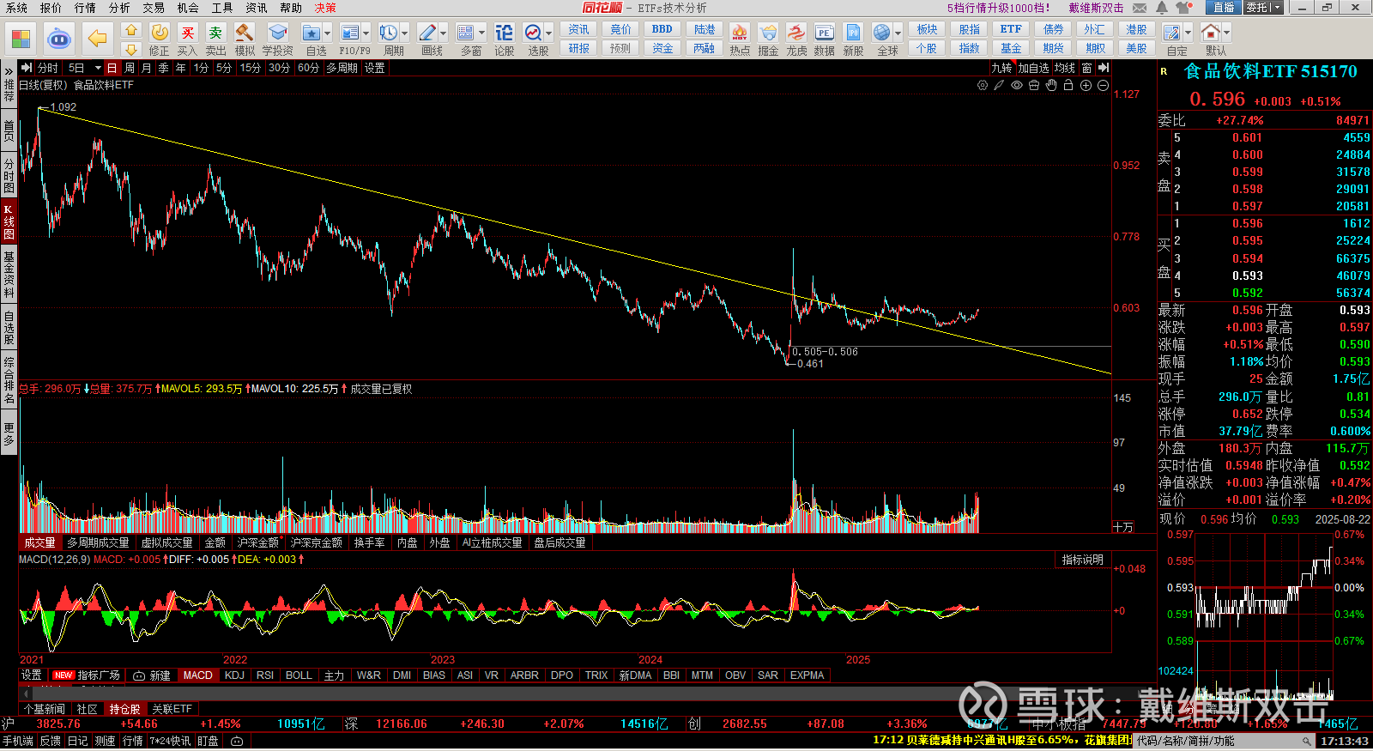Viewport: 1373px width, 751px height.
Task: Click the 港股 button
Action: click(x=1136, y=29)
